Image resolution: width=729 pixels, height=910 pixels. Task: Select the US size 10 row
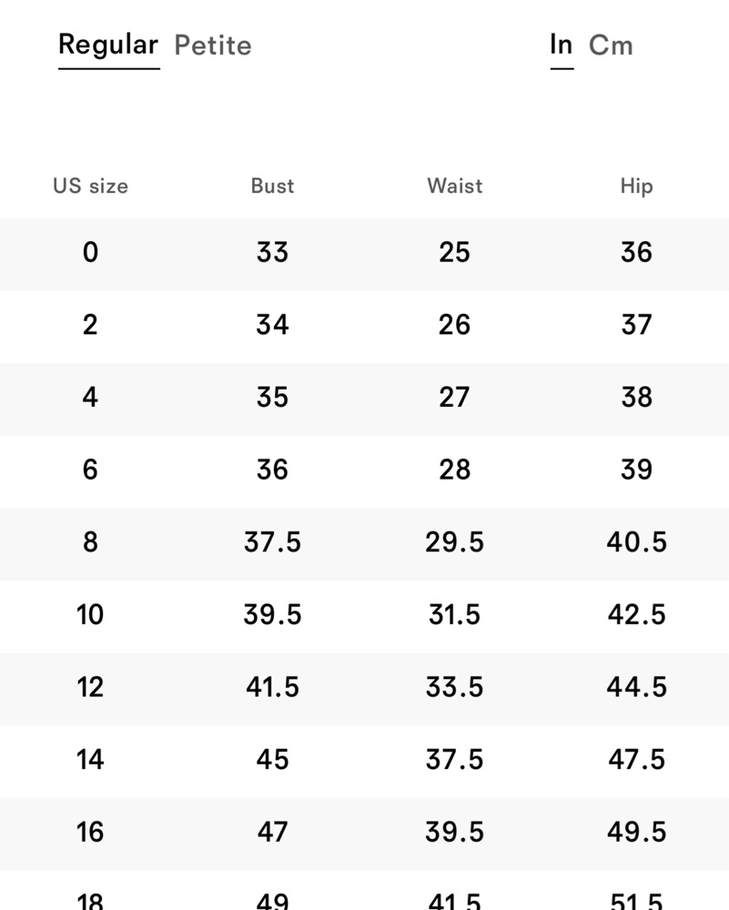[364, 616]
